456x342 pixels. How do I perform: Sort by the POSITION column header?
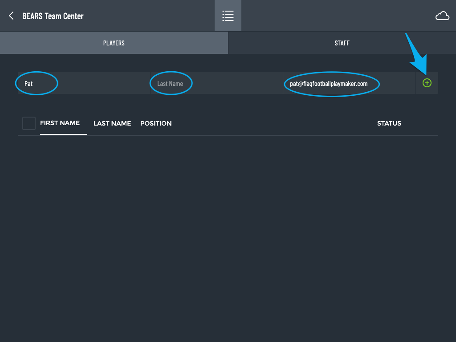156,123
